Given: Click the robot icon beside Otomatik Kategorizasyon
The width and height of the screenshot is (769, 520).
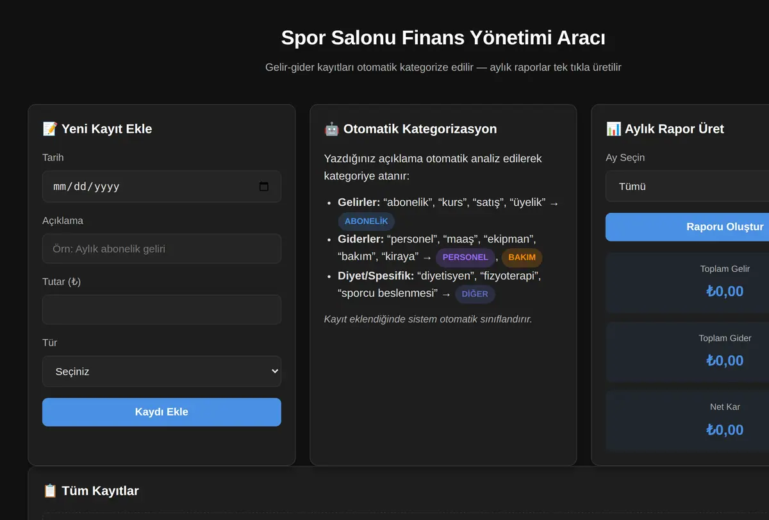Looking at the screenshot, I should pos(332,129).
